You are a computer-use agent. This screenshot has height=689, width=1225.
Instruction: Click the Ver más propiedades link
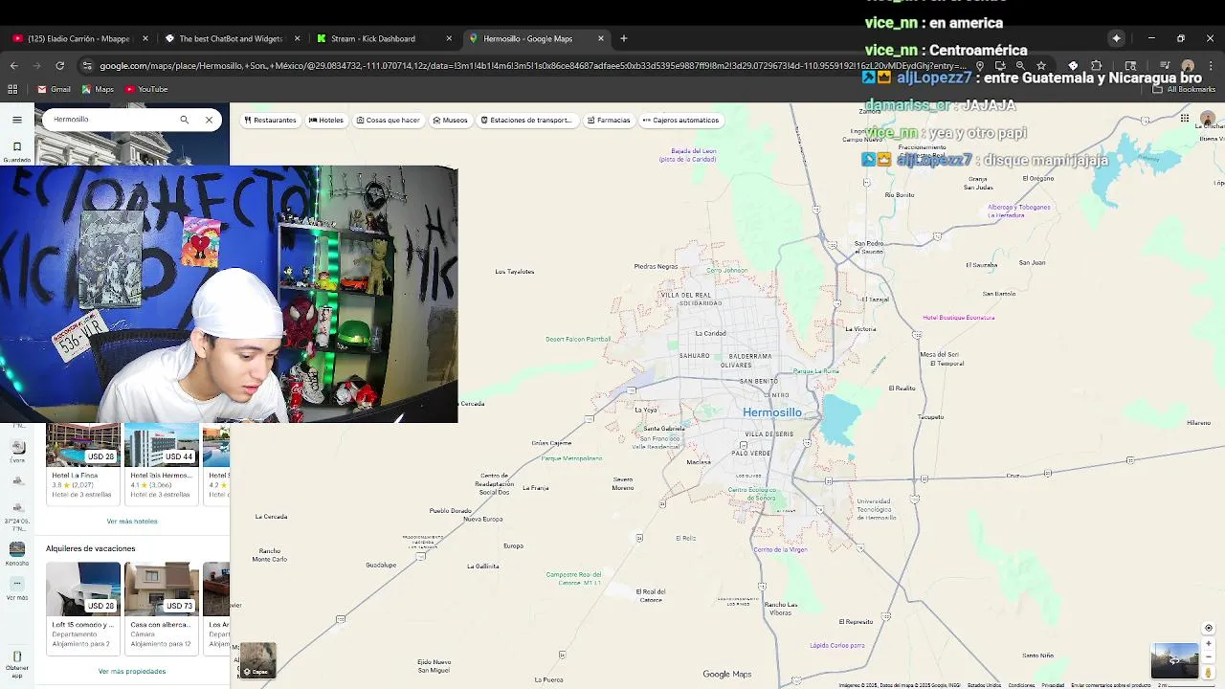click(x=132, y=672)
